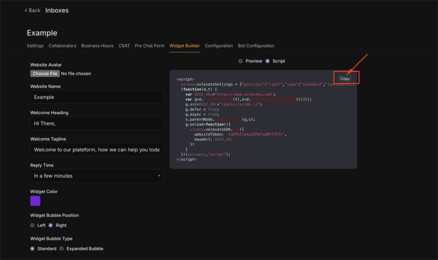Click the websiteToken line in script

[x=241, y=134]
